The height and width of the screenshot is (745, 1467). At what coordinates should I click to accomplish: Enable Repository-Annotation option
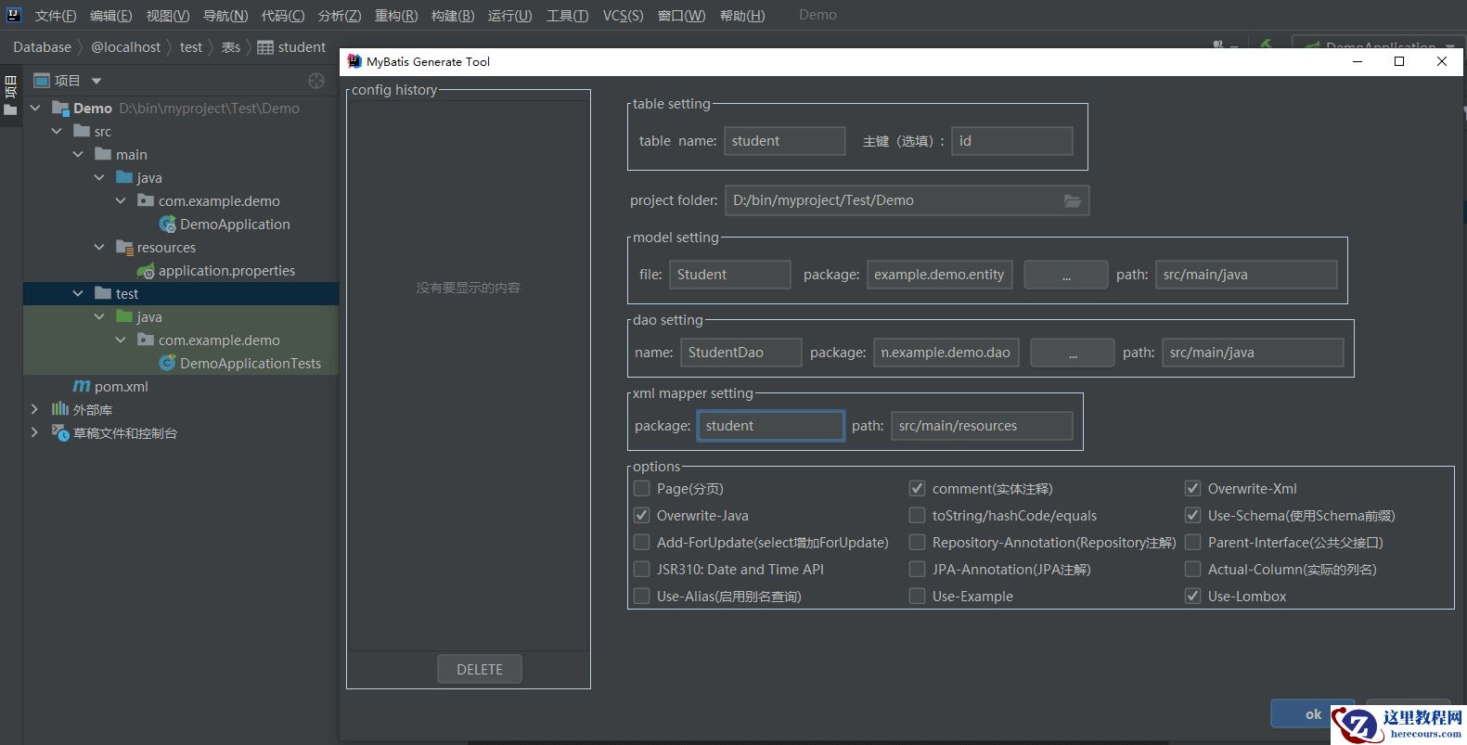click(x=917, y=542)
